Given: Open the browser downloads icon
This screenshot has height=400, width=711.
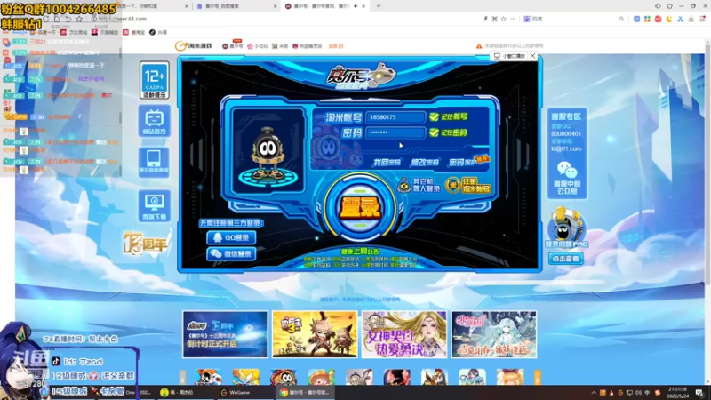Looking at the screenshot, I should 691,19.
